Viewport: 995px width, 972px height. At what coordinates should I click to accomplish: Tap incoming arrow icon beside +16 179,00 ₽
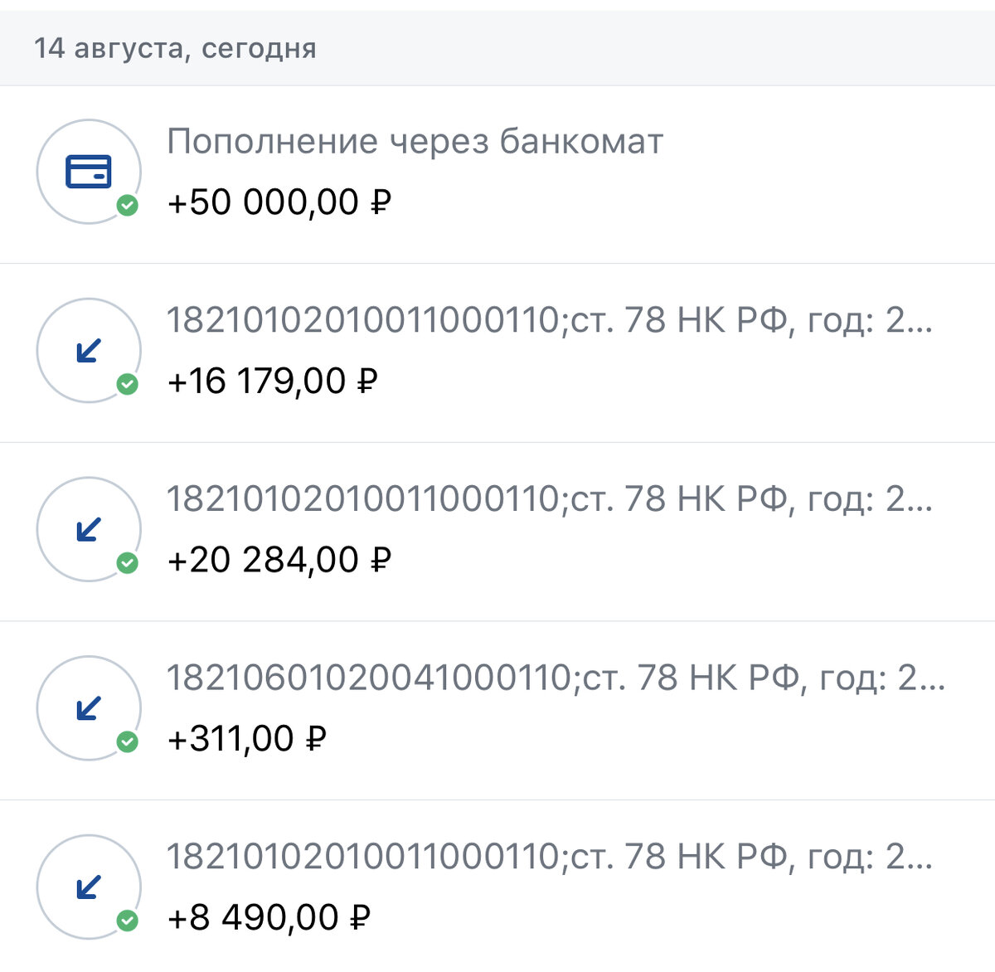coord(88,350)
